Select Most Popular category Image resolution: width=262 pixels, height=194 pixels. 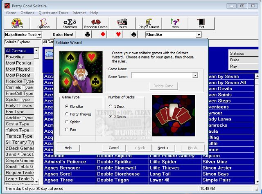(19, 63)
